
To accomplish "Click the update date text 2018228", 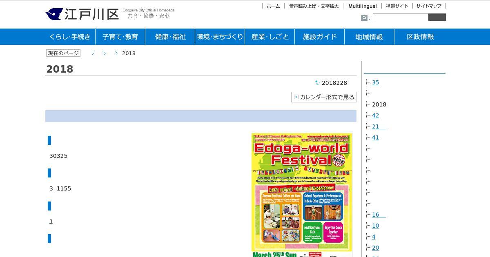I will click(334, 83).
